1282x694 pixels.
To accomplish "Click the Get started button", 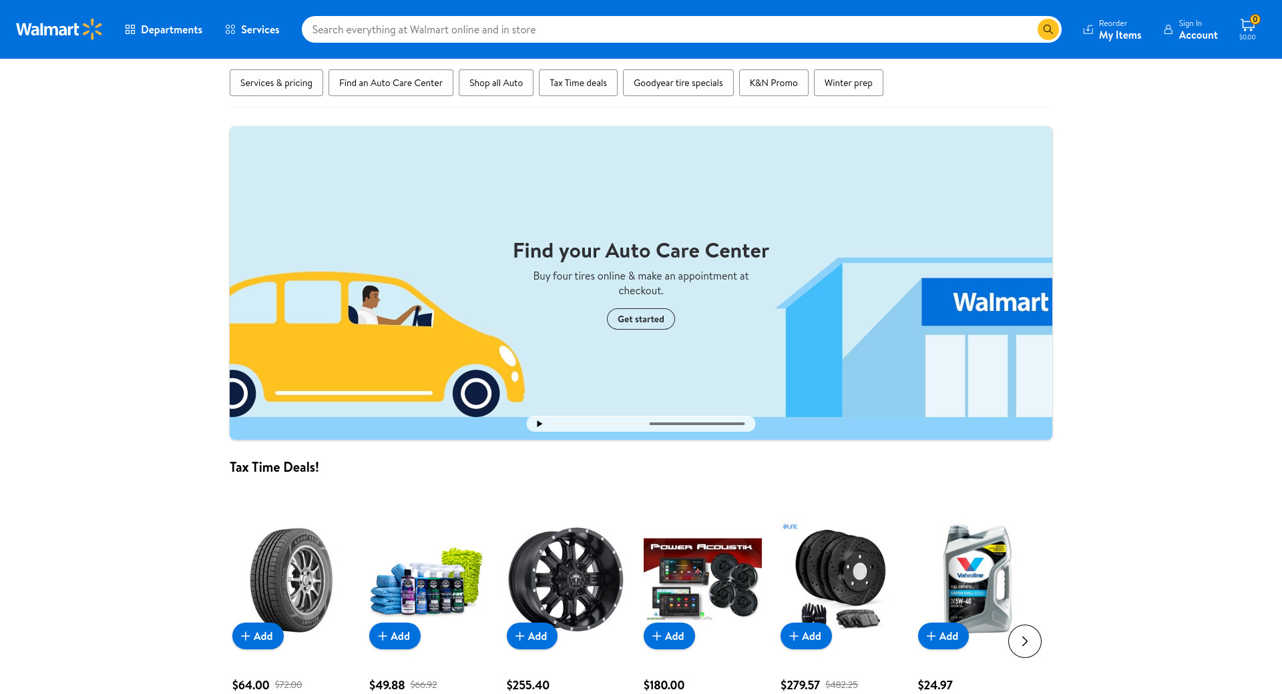I will tap(641, 319).
